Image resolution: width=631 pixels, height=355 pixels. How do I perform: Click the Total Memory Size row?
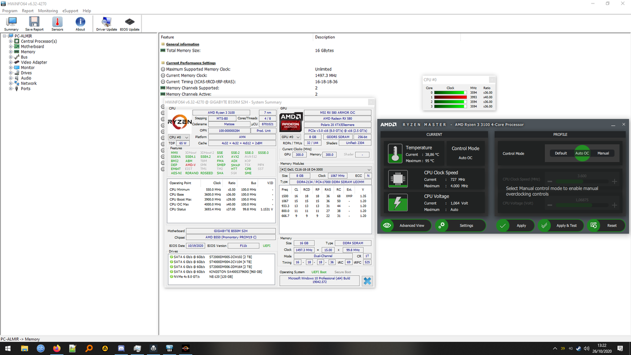point(394,50)
